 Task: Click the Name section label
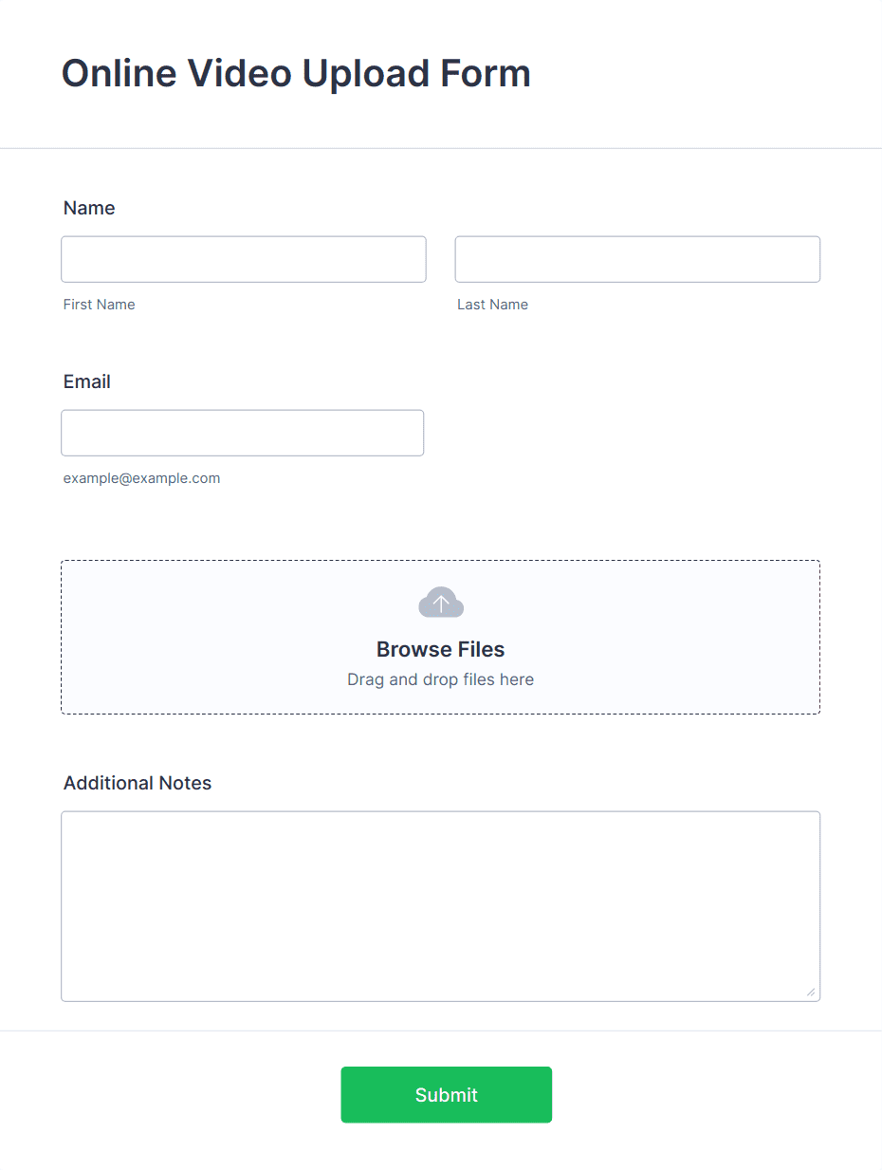[x=88, y=208]
